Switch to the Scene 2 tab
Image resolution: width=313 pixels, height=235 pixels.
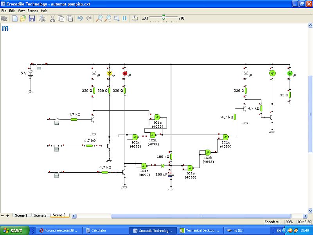click(40, 215)
